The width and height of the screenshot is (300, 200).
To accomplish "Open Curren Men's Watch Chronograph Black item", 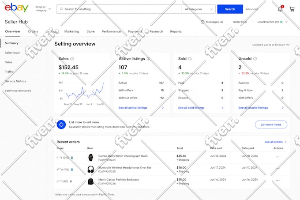I will tap(123, 156).
